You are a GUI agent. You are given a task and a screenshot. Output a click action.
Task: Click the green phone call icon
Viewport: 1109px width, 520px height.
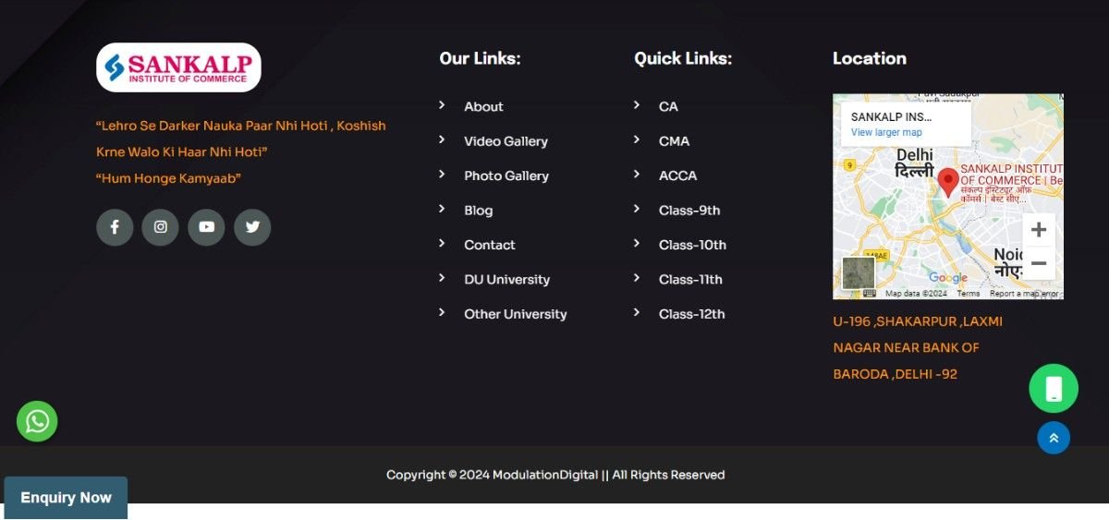tap(1054, 389)
